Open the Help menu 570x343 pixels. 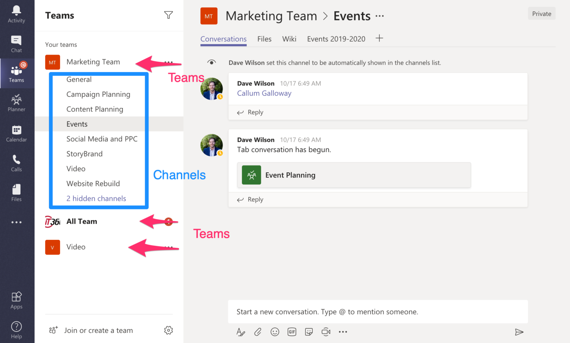pyautogui.click(x=17, y=330)
